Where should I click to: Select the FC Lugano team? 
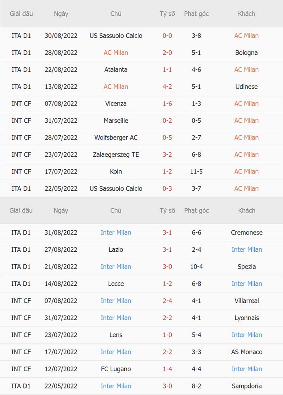point(116,369)
